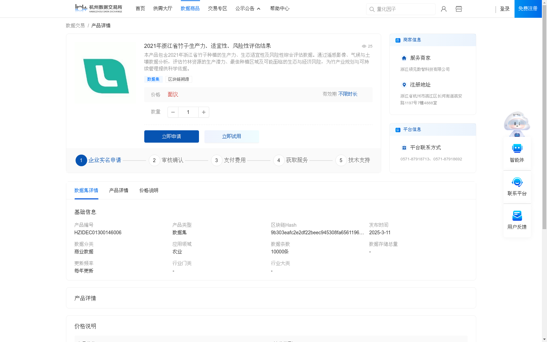547x342 pixels.
Task: Click the 免费注册 button
Action: (x=528, y=9)
